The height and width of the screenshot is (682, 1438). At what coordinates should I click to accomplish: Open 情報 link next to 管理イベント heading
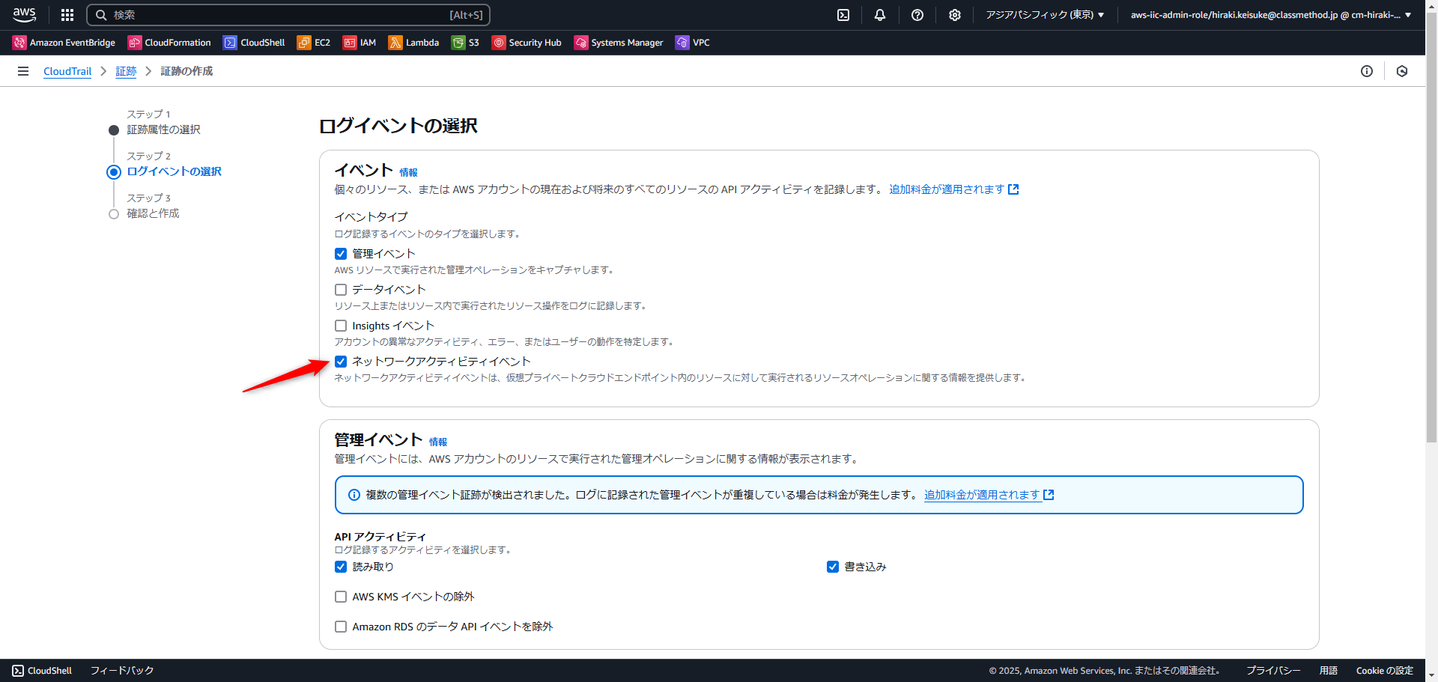[438, 442]
